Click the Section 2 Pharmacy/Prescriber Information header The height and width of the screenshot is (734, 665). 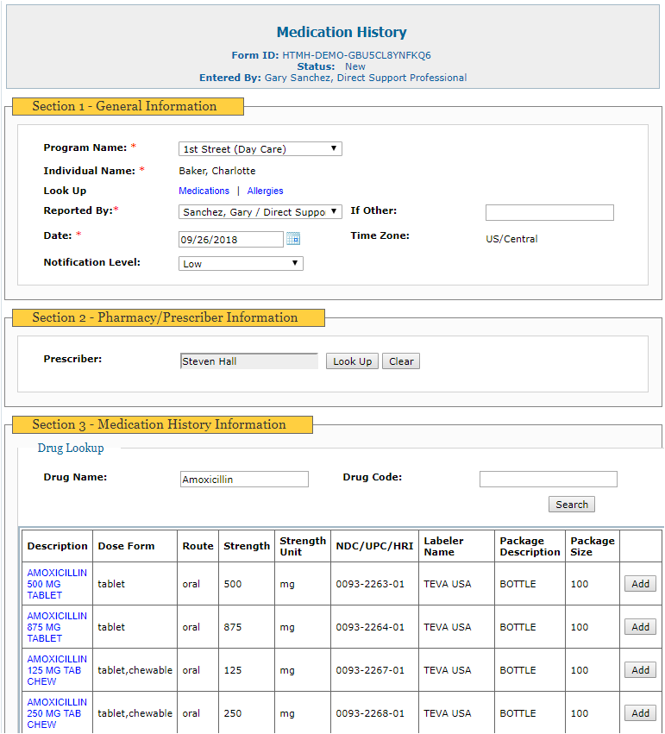point(168,317)
